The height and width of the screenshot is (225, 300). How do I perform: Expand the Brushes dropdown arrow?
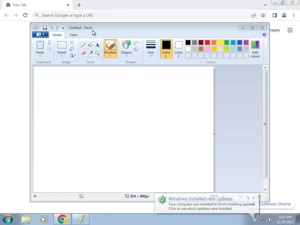tap(110, 56)
